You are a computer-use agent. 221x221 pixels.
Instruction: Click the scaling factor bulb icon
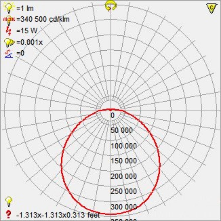(x=9, y=42)
